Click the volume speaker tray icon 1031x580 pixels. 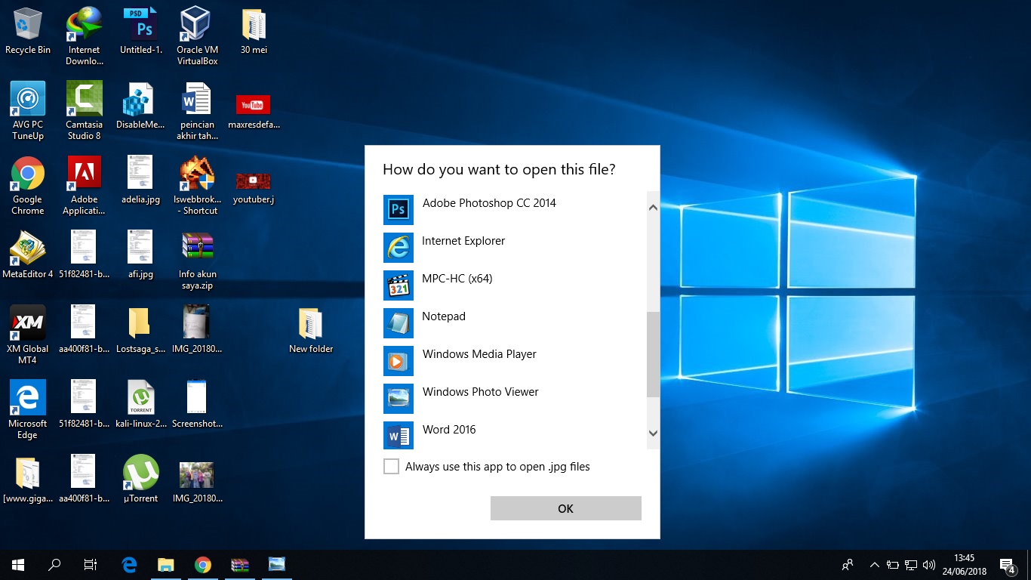coord(929,565)
